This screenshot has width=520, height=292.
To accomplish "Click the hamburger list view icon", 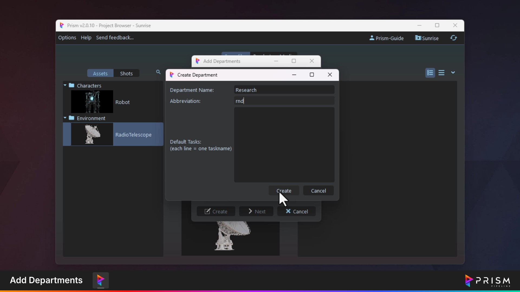I will pyautogui.click(x=441, y=73).
